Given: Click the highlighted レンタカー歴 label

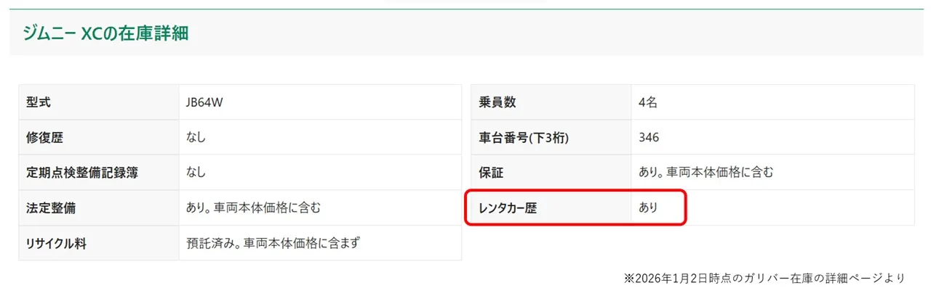Looking at the screenshot, I should coord(508,207).
